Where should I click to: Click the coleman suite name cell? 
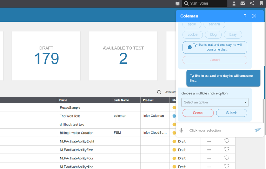coord(120,116)
